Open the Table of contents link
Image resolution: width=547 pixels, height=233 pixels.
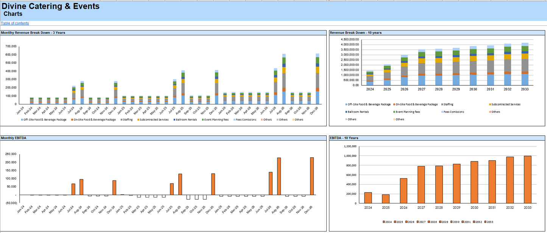(x=15, y=23)
